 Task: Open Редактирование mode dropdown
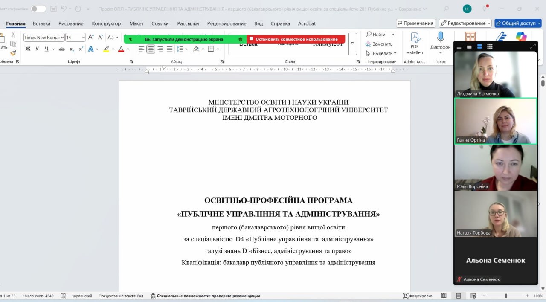click(x=465, y=23)
